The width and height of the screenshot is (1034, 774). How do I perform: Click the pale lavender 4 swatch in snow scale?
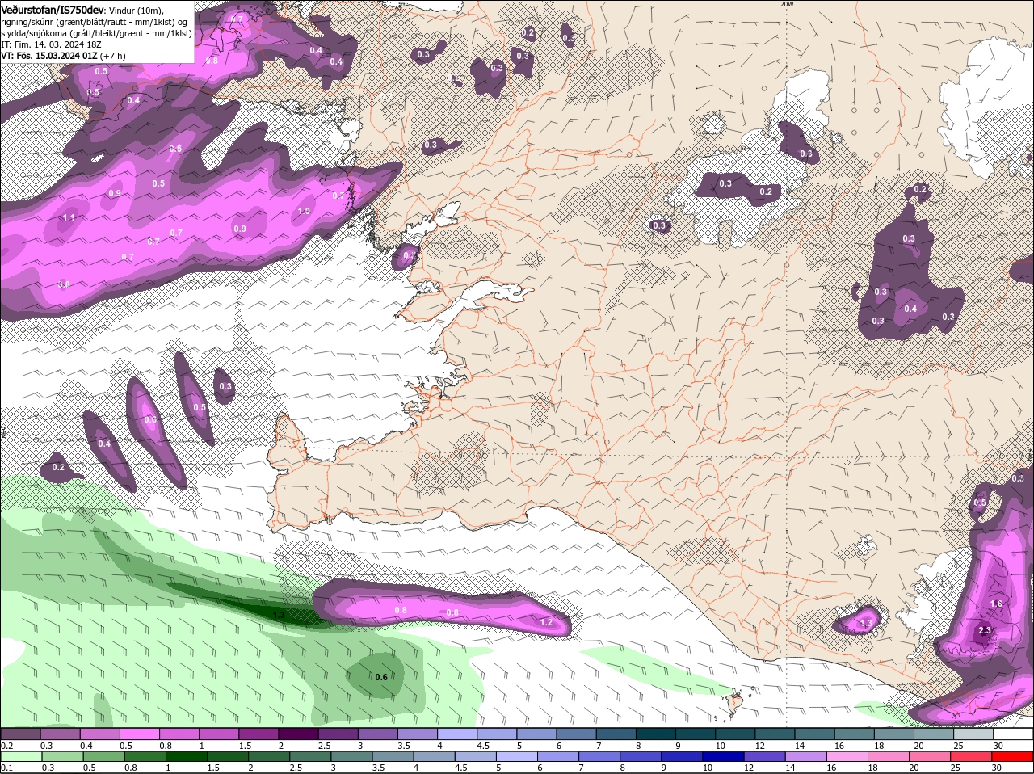(457, 734)
